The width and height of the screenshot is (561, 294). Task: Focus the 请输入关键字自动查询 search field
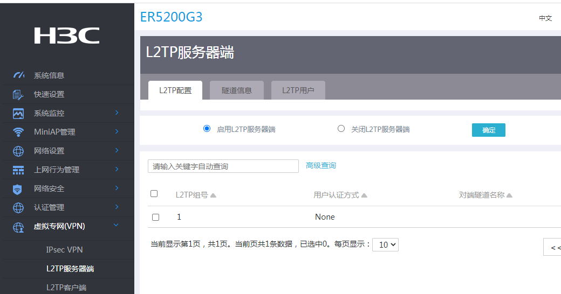[x=223, y=166]
